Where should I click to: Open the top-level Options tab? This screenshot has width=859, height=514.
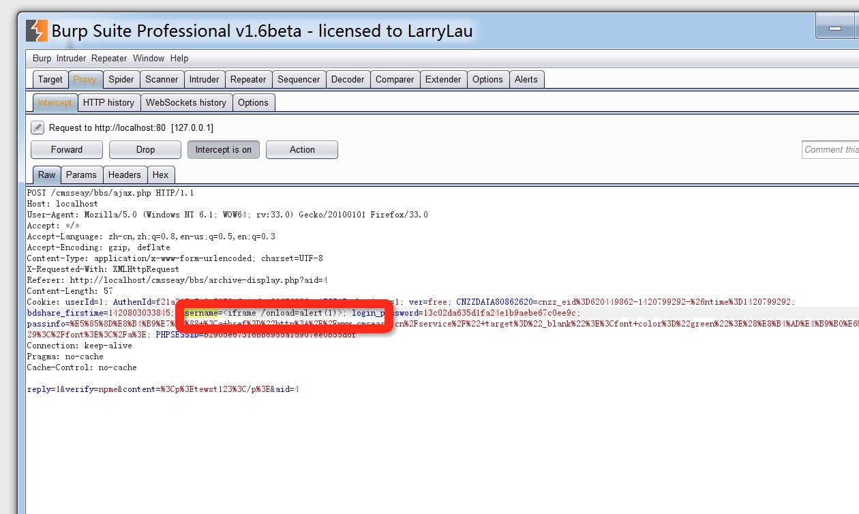[x=487, y=79]
